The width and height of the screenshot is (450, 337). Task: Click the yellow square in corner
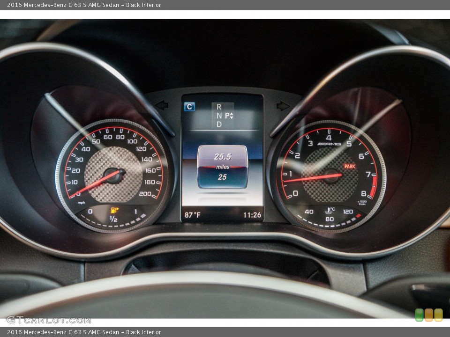pos(438,315)
